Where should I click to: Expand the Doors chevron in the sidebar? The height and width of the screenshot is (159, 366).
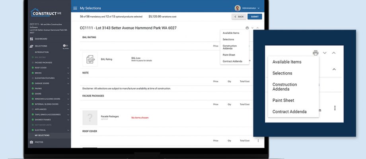coord(68,94)
